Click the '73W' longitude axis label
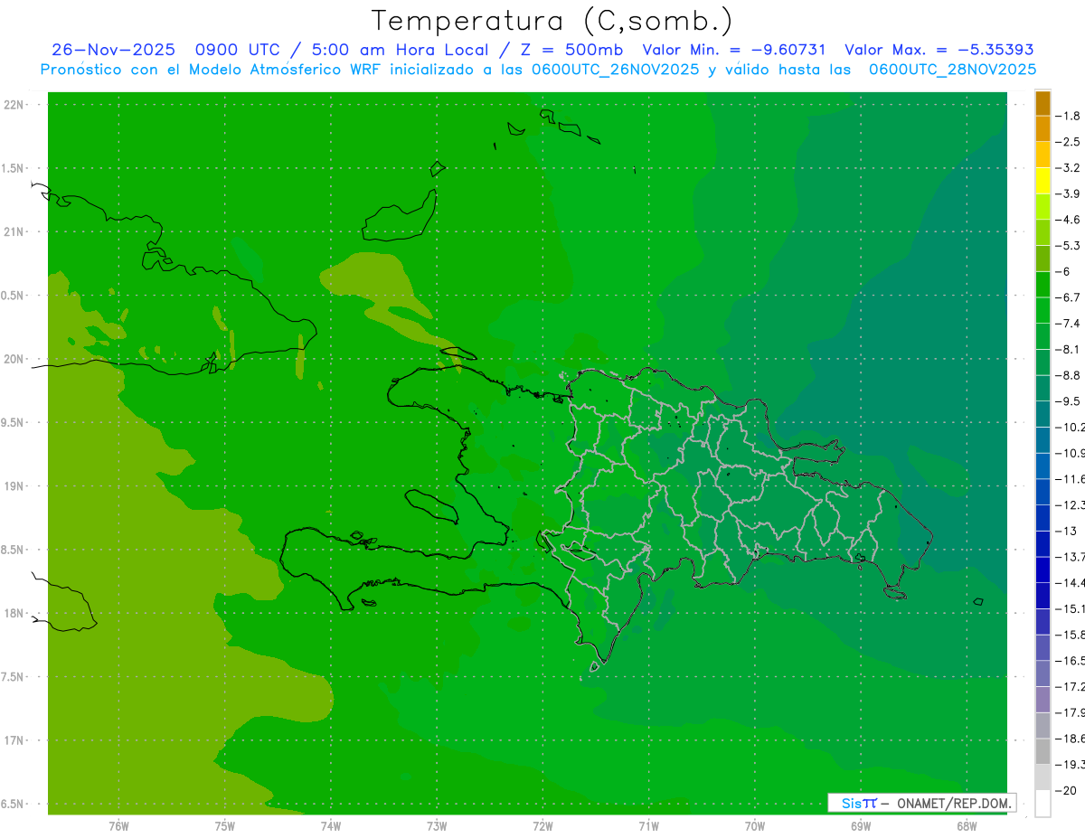 [x=437, y=825]
